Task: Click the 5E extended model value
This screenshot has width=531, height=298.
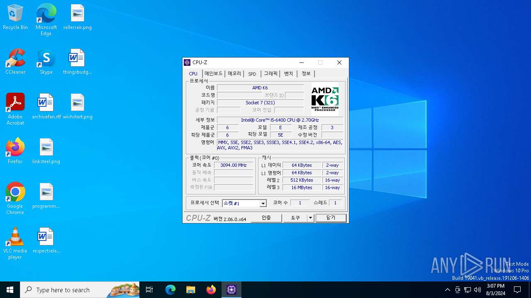Action: pyautogui.click(x=280, y=135)
